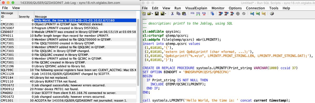Open the Options menu
The width and height of the screenshot is (315, 103).
point(235,8)
